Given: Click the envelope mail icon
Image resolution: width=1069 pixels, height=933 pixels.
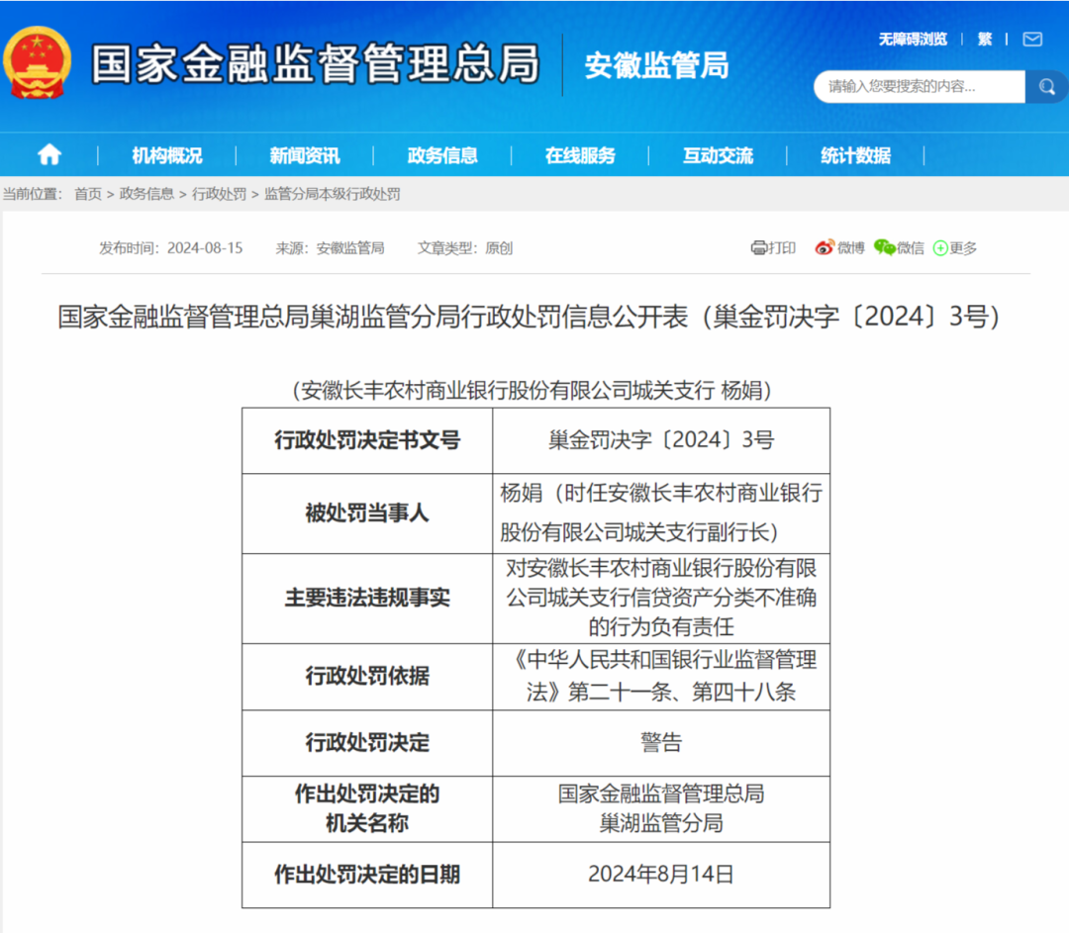Looking at the screenshot, I should [x=1032, y=39].
